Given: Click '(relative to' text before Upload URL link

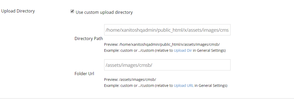Looking at the screenshot, I should [x=163, y=85].
